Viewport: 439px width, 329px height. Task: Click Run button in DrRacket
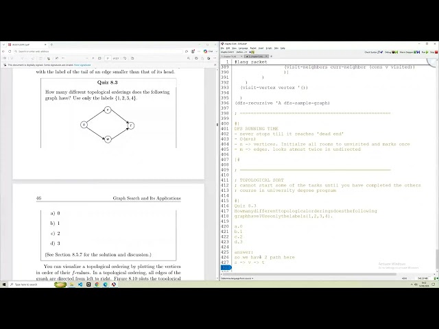pyautogui.click(x=425, y=52)
